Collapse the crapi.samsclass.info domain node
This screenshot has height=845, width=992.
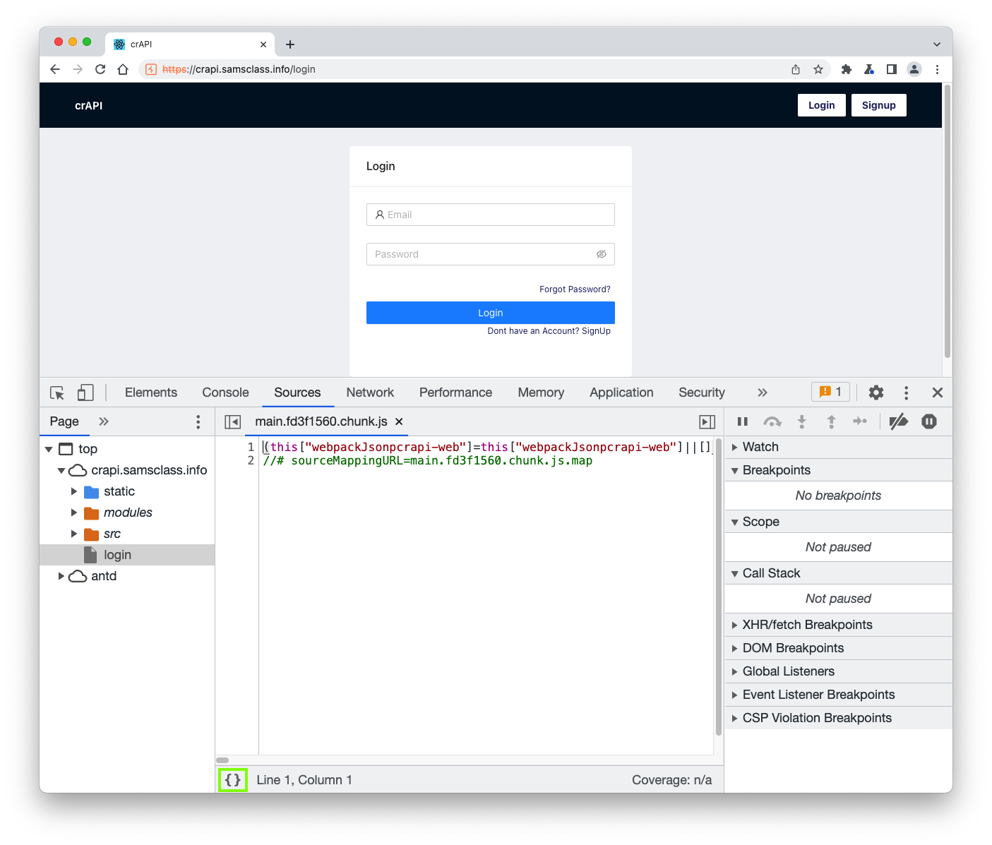(61, 470)
